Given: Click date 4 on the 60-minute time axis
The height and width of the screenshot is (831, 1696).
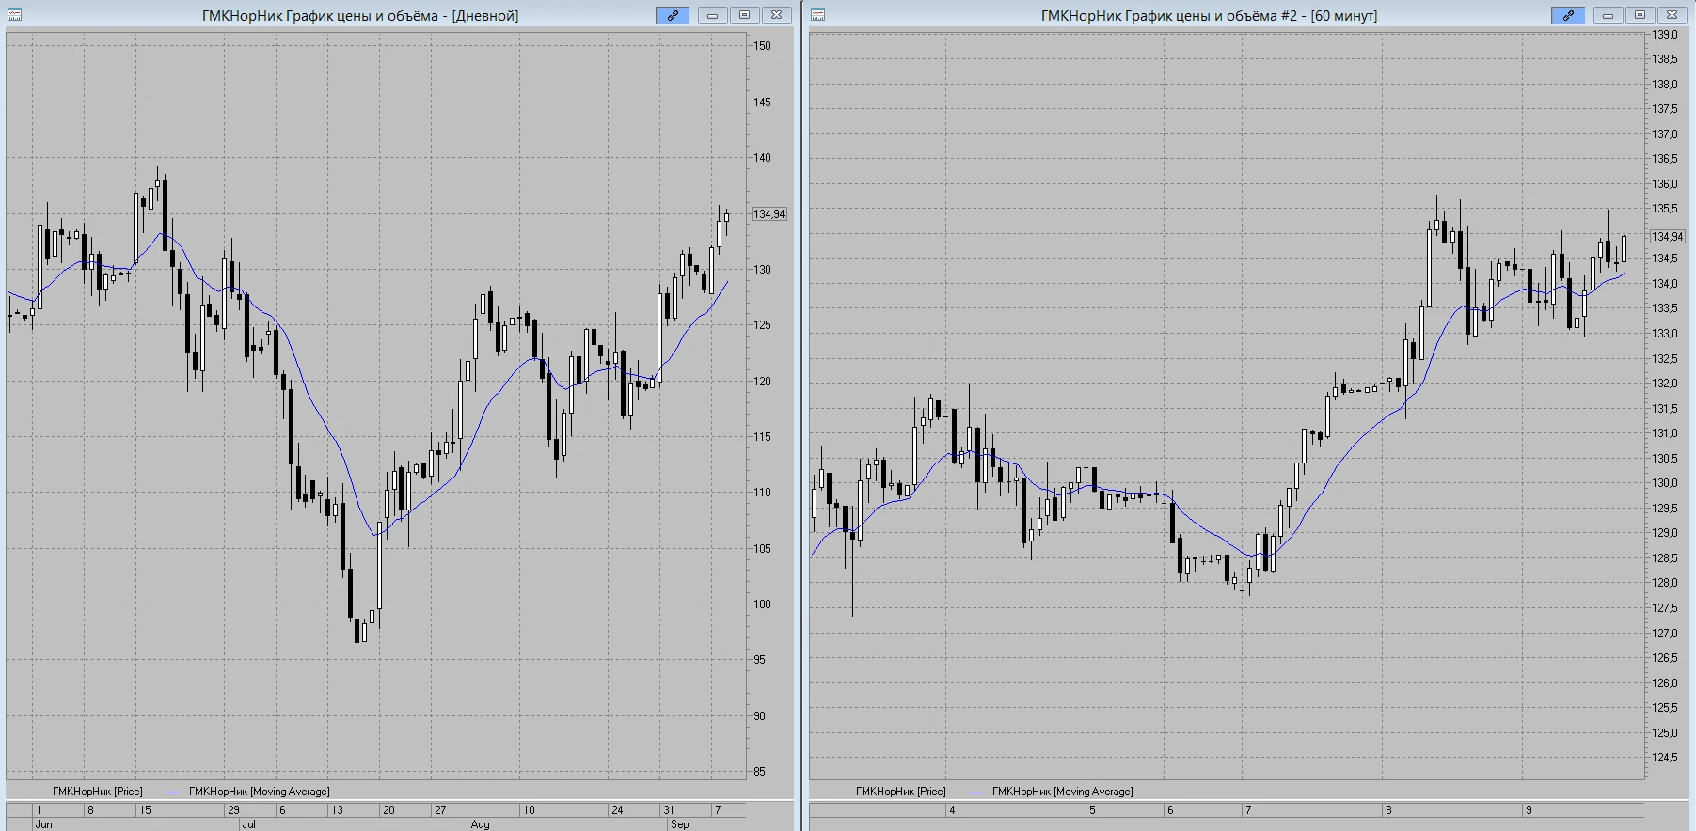Looking at the screenshot, I should [x=952, y=810].
